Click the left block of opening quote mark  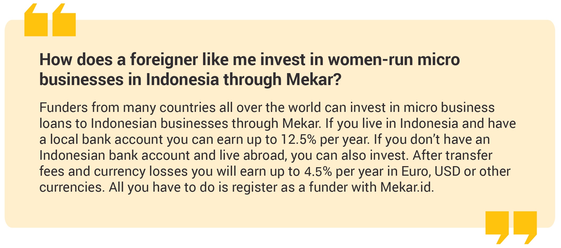coord(36,20)
